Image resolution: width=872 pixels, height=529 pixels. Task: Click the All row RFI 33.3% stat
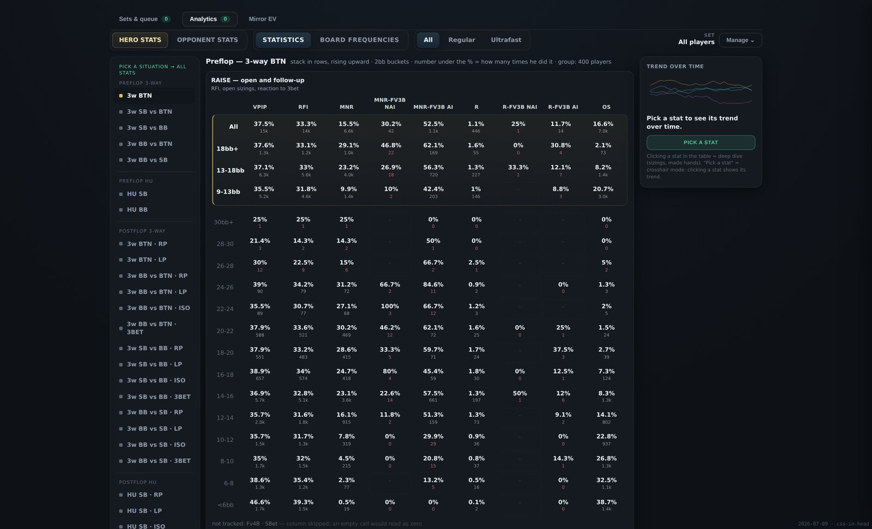point(306,127)
